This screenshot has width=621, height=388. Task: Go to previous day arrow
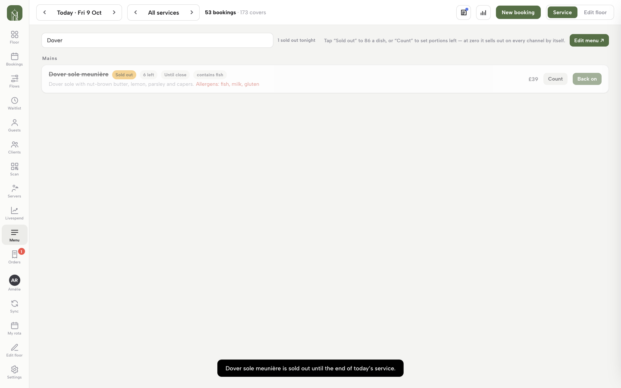point(44,13)
